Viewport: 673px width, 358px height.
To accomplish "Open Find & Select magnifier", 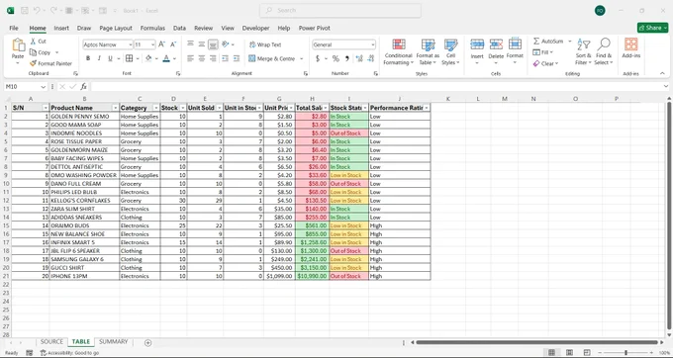I will click(604, 51).
